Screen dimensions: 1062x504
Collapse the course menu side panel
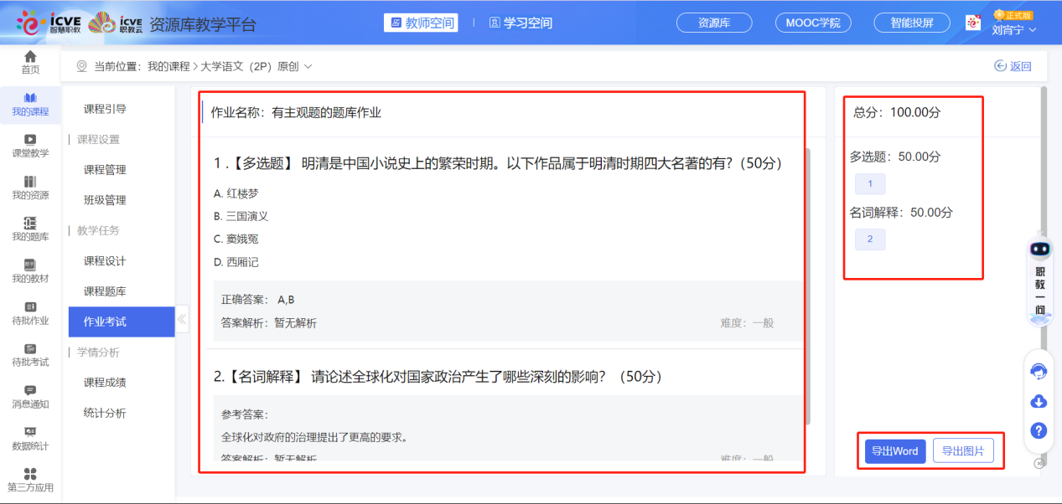pos(182,318)
